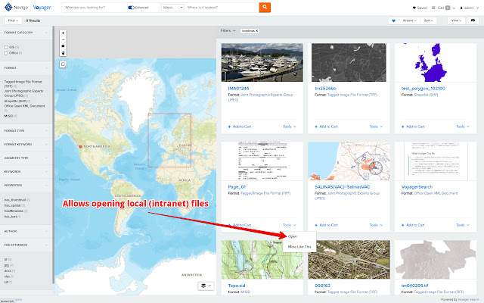Click the admin user icon
The image size is (484, 303).
(461, 8)
